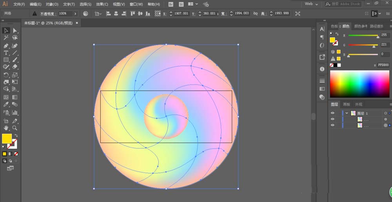The height and width of the screenshot is (202, 392).
Task: Switch to the 画板 tab
Action: coord(347,104)
